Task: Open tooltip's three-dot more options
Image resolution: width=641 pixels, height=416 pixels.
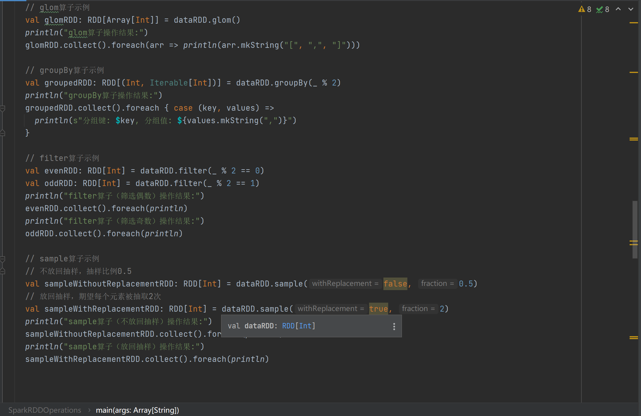Action: pyautogui.click(x=394, y=326)
